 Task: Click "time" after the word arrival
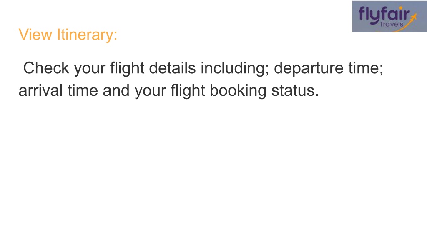83,90
